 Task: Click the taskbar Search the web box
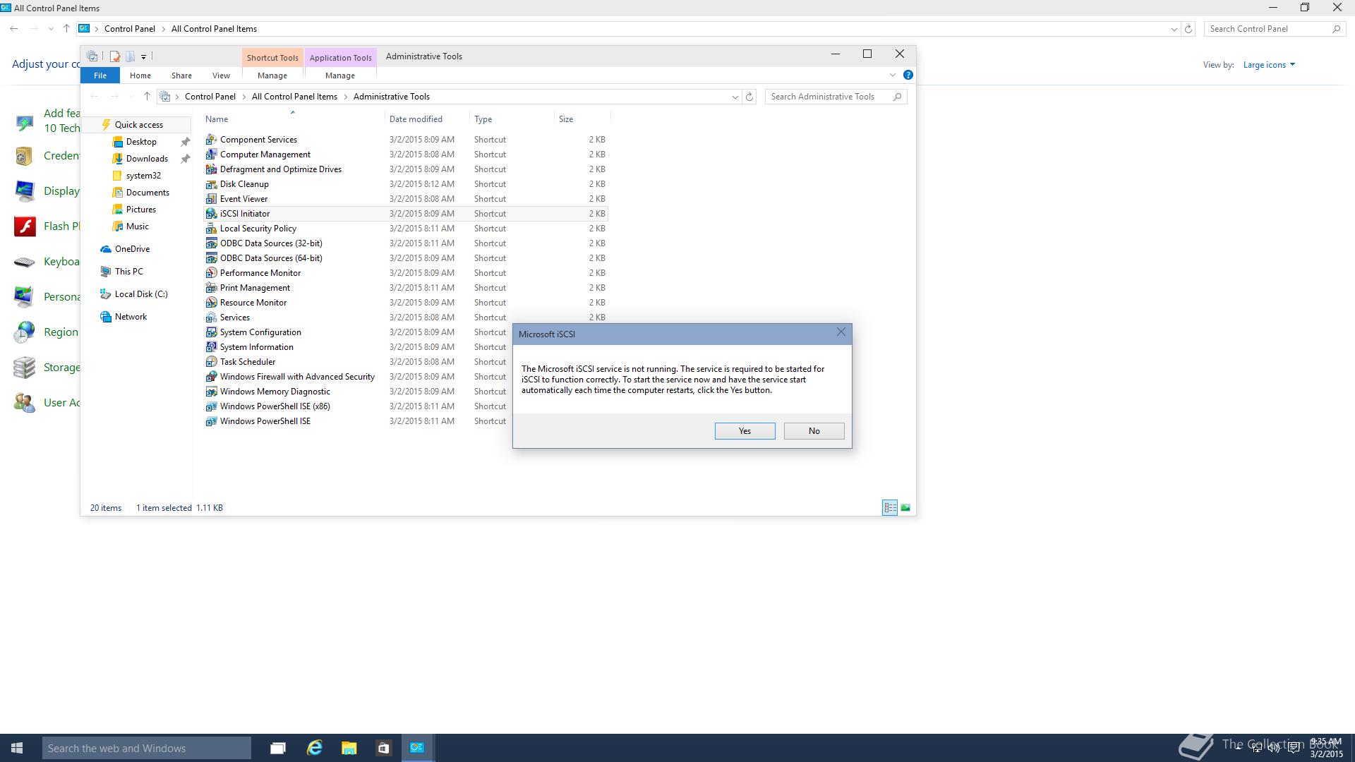pos(146,748)
